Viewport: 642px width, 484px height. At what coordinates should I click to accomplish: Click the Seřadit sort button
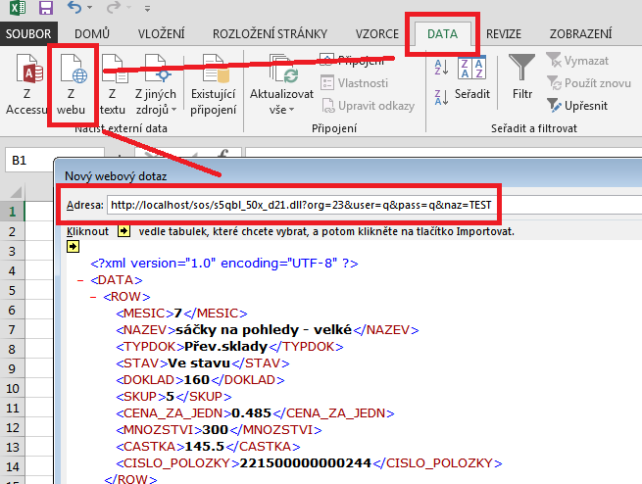(471, 94)
